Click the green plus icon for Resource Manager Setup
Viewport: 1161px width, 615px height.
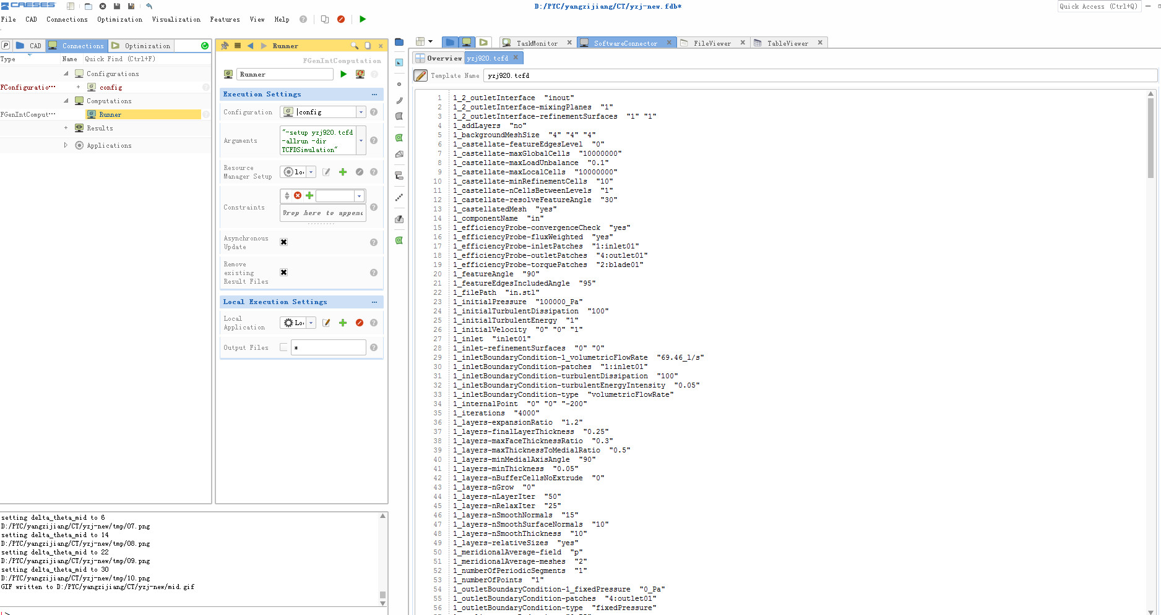(x=343, y=172)
